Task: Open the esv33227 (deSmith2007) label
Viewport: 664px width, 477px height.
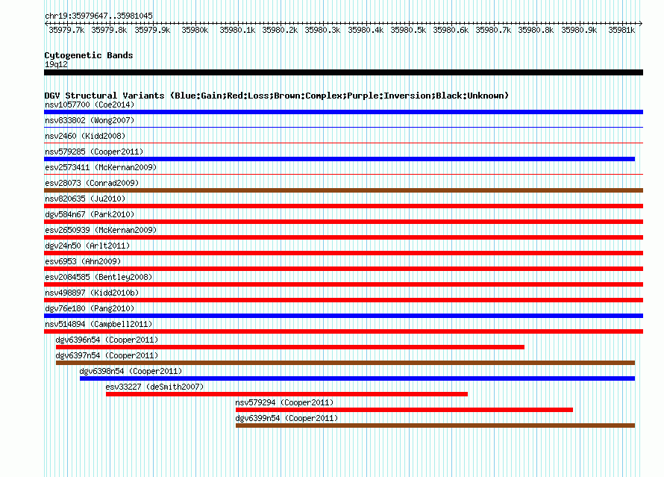Action: (154, 387)
